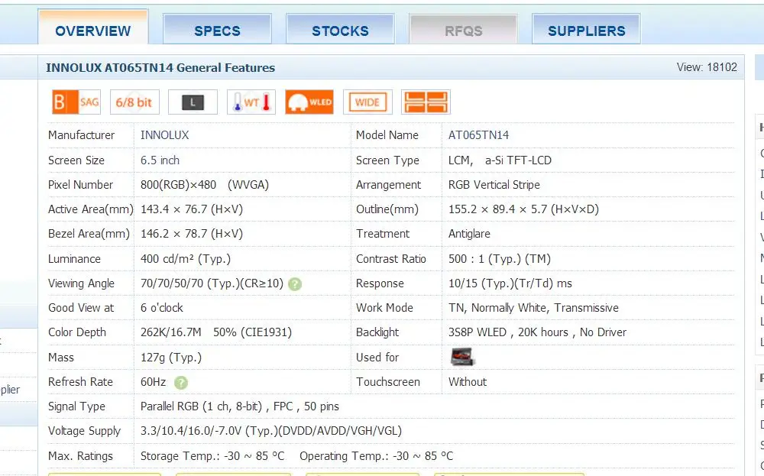Select the contrast ratio 500 : 1 value
The height and width of the screenshot is (476, 764).
point(500,259)
